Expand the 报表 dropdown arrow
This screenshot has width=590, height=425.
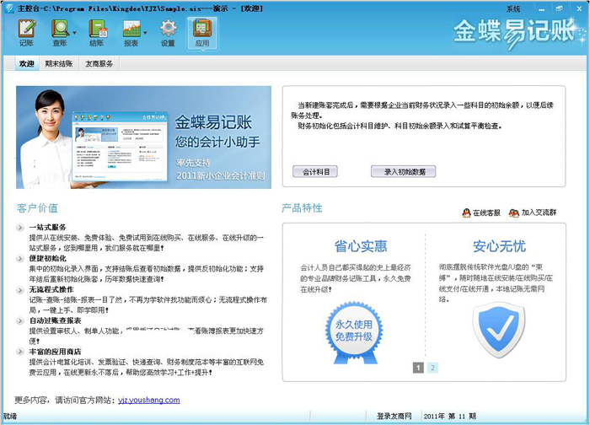coord(145,33)
